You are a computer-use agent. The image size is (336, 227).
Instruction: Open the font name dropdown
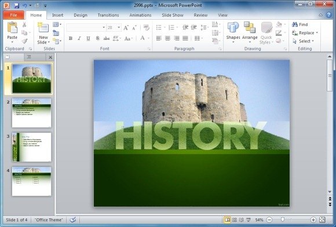(x=104, y=27)
